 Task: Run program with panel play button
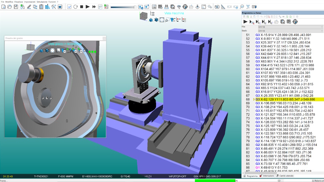click(245, 21)
